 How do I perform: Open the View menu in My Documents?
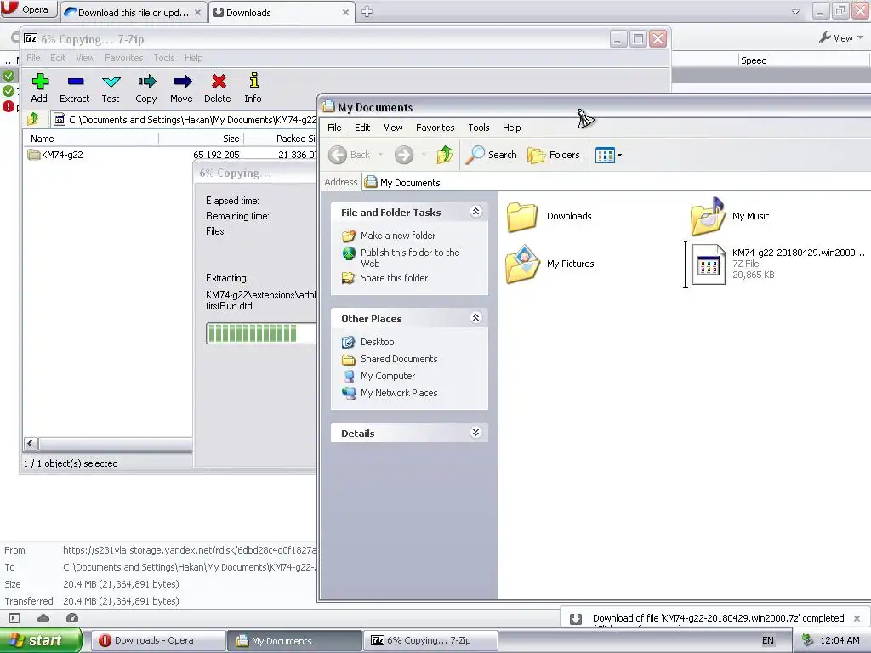[393, 128]
